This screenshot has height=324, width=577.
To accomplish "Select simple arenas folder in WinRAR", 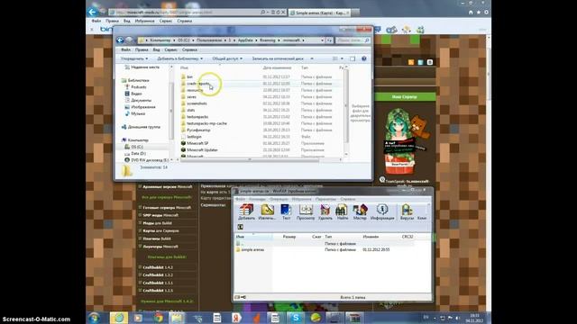I will (x=252, y=250).
